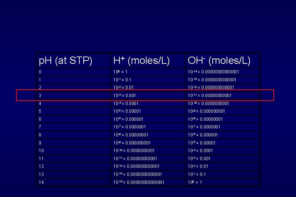Image resolution: width=296 pixels, height=197 pixels.
Task: Select pH column cell showing 3
Action: point(40,95)
